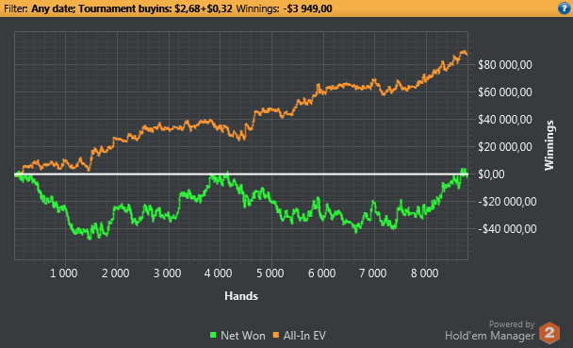This screenshot has height=348, width=573.
Task: Click the filter text 'Any date; Tournament buyins: $2,68+$0,32'
Action: coord(132,8)
